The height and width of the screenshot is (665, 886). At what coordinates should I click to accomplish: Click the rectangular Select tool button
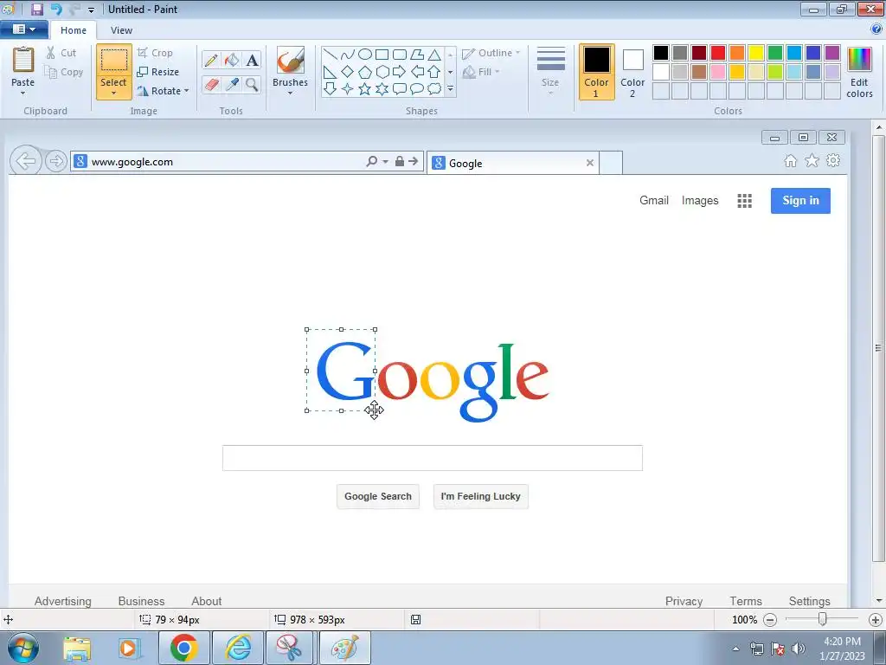[113, 60]
